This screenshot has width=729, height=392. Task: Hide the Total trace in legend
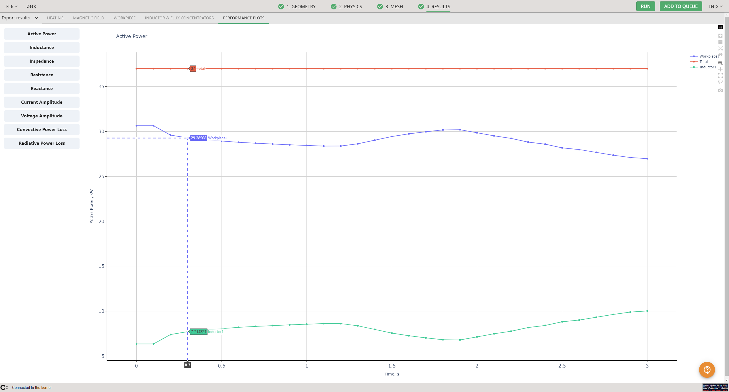click(x=703, y=62)
